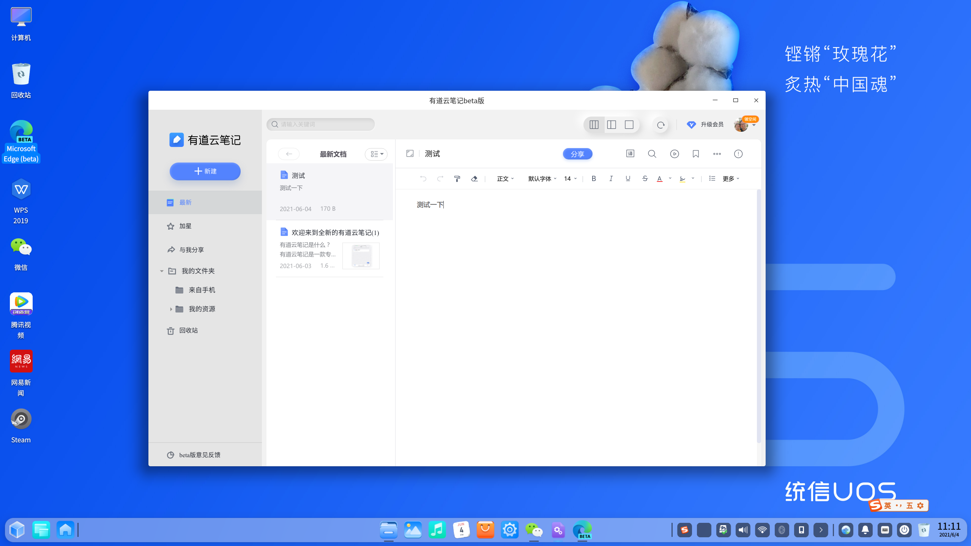This screenshot has width=971, height=546.
Task: Select 加星 in the sidebar
Action: click(x=185, y=226)
